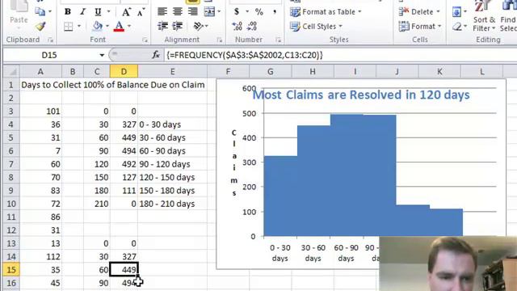Apply the red Font Color
Screen dimensions: 517x291
pyautogui.click(x=119, y=26)
